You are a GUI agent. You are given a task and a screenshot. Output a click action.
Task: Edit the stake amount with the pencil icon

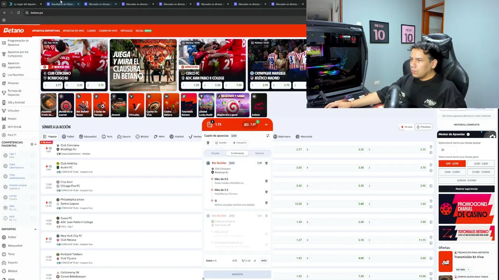pyautogui.click(x=255, y=261)
